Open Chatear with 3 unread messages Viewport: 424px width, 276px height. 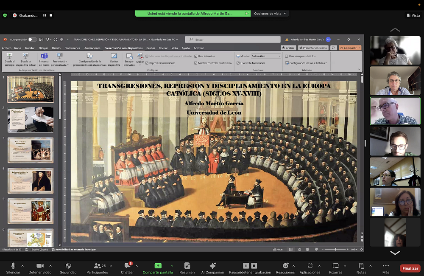coord(127,268)
